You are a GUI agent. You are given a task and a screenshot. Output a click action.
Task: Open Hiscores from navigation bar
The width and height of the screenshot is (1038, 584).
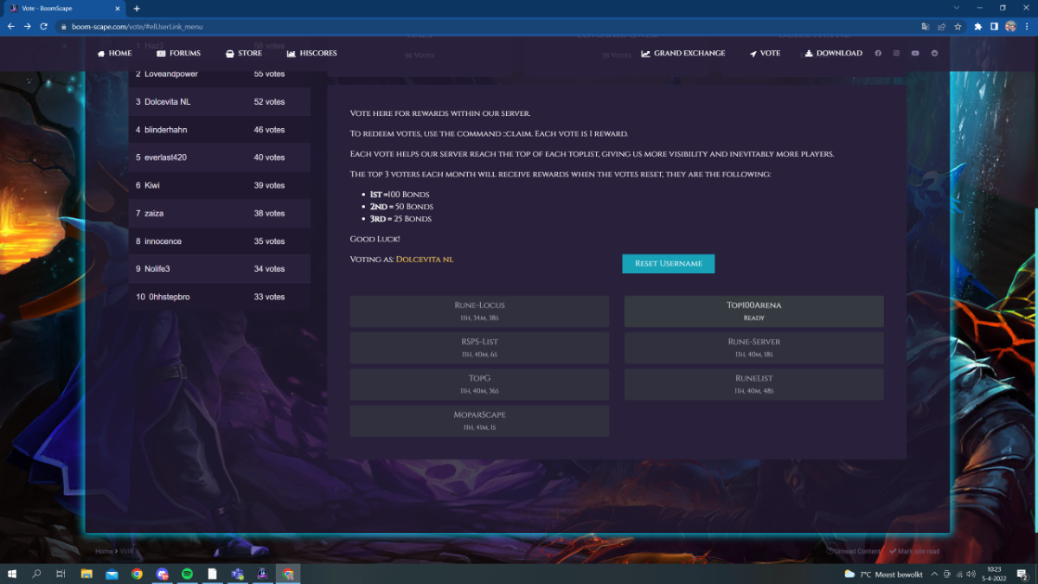click(x=312, y=53)
